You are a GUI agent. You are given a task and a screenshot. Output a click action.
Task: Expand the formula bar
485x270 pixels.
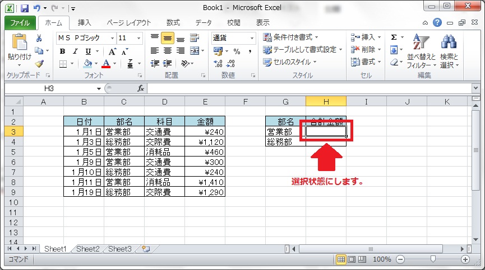point(475,88)
